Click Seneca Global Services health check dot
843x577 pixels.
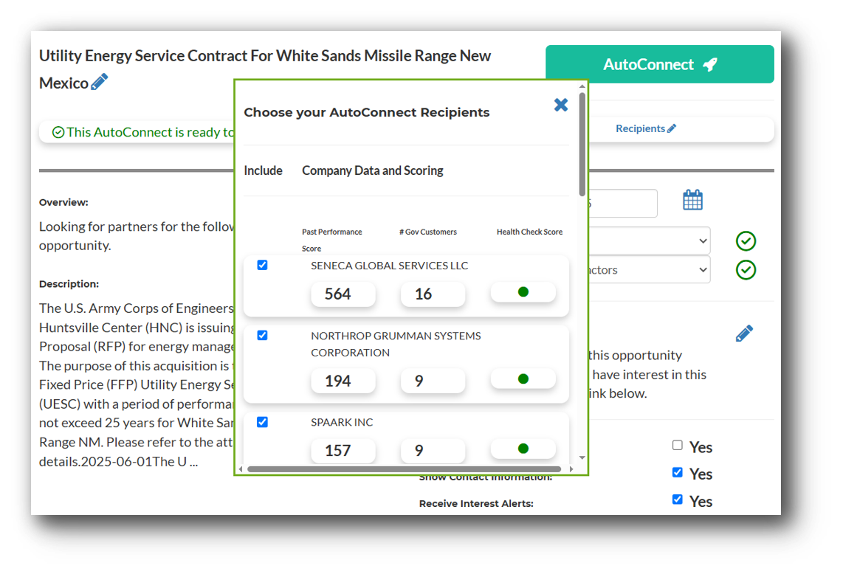tap(523, 292)
